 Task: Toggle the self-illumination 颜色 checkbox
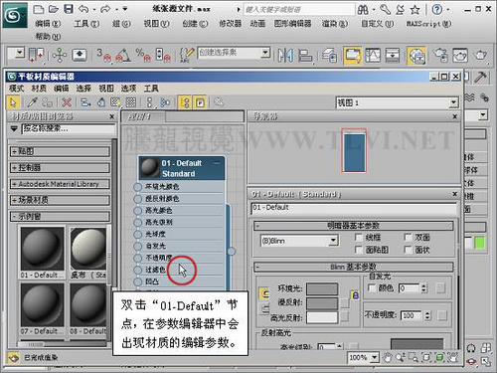coord(373,287)
